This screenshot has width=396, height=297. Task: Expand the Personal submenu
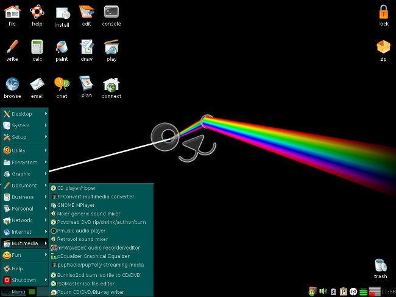25,209
